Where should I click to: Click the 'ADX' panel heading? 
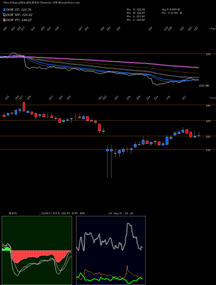[x=82, y=213]
